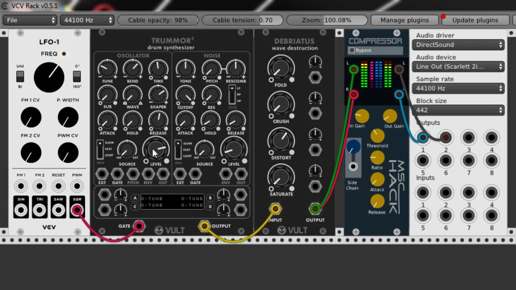Open the Block size 442 dropdown
The image size is (516, 290).
tap(458, 110)
